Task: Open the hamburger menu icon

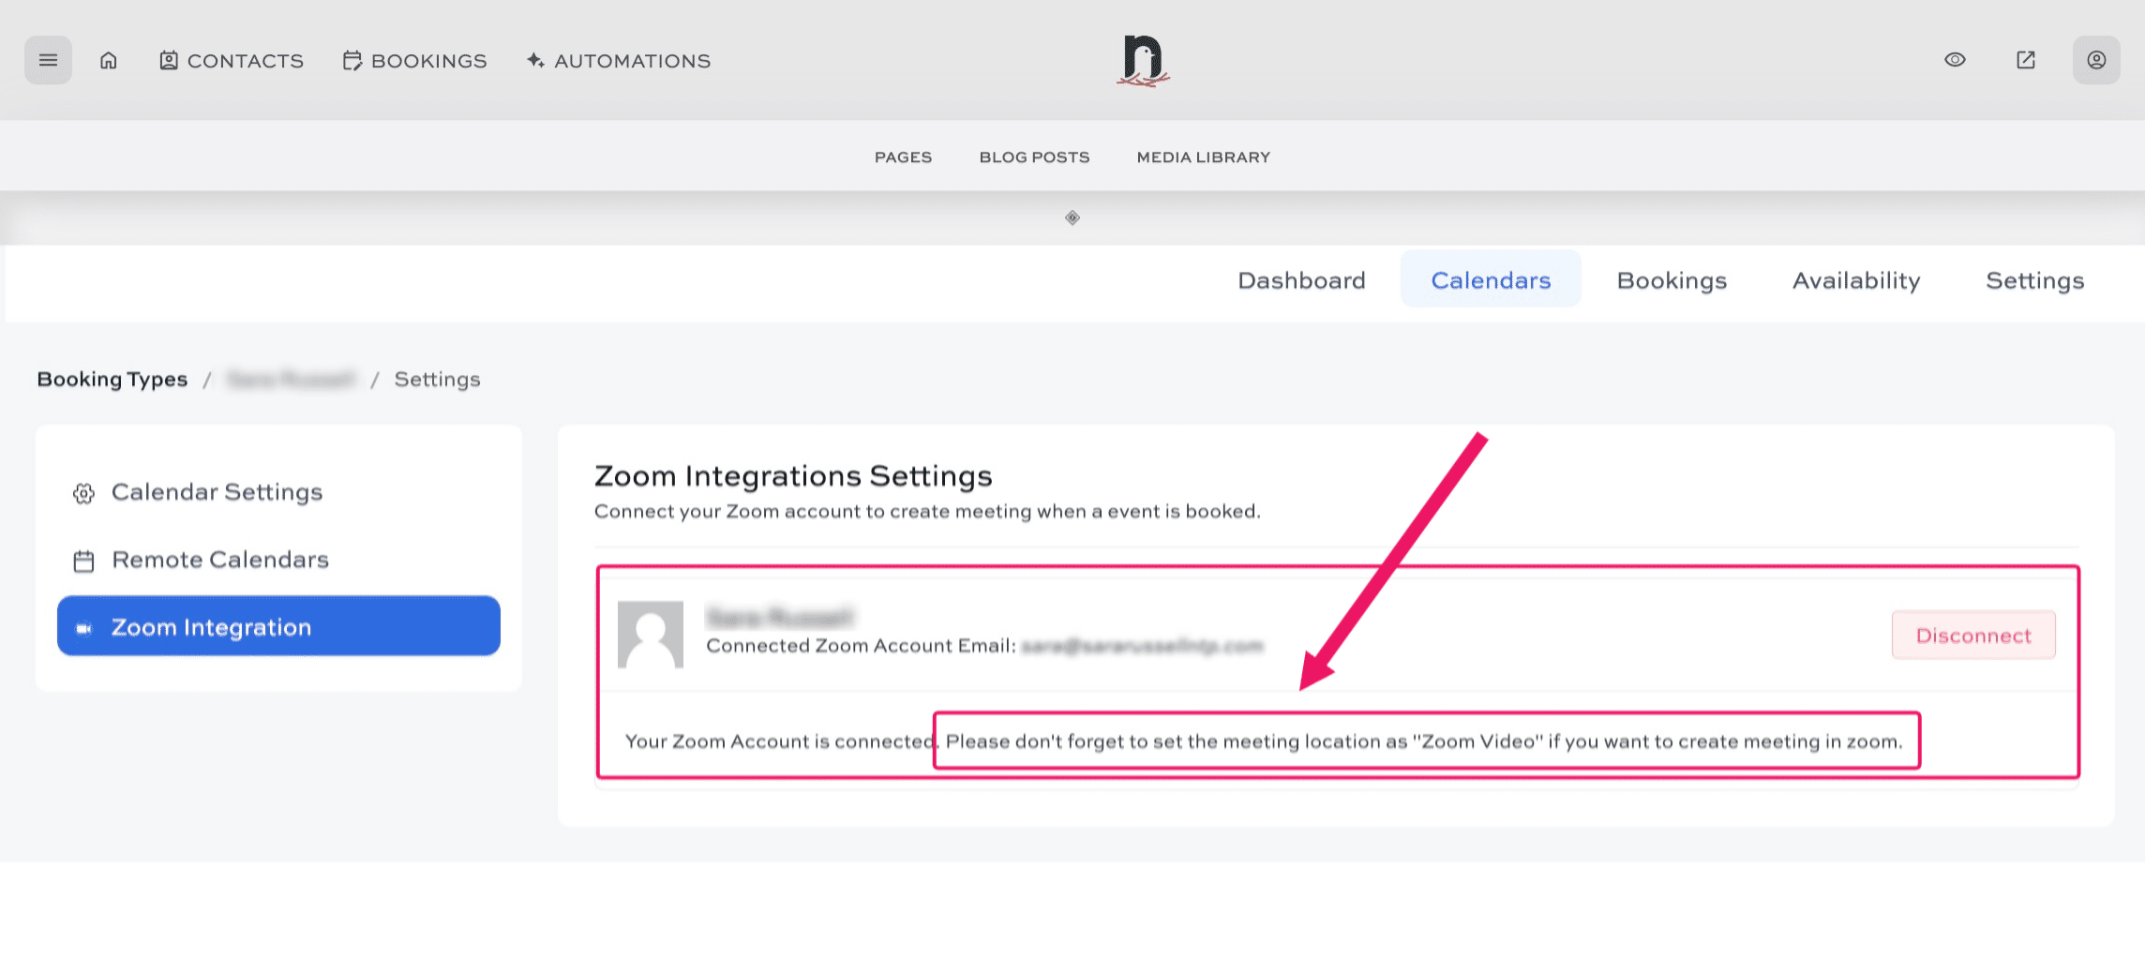Action: tap(48, 61)
